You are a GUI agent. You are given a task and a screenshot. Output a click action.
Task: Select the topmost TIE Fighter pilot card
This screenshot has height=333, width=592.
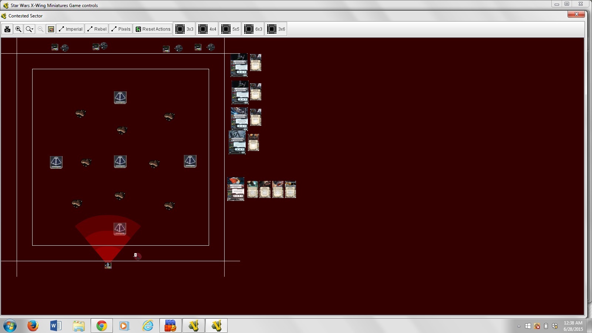239,65
